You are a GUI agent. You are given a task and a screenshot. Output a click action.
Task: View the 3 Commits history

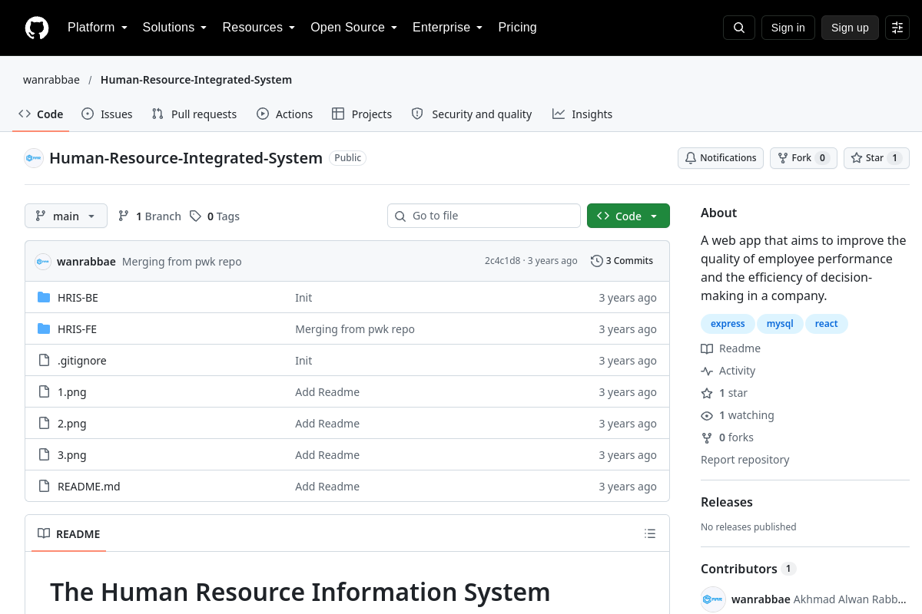pyautogui.click(x=622, y=261)
